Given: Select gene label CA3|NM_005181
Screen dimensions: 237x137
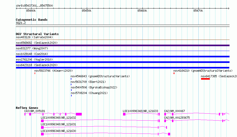Looking at the screenshot, I should coord(35,111).
